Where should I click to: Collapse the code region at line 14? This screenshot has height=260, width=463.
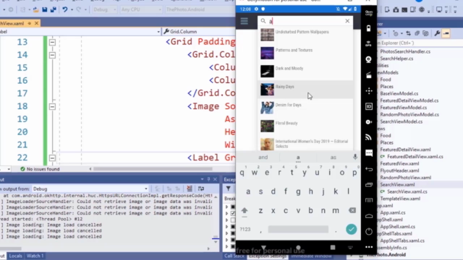click(x=52, y=55)
